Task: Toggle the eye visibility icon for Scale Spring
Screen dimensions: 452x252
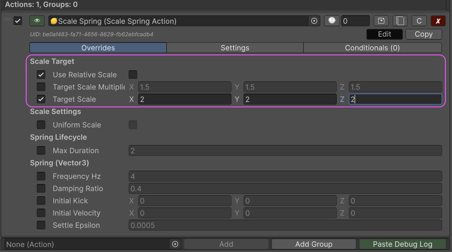Action: click(37, 21)
